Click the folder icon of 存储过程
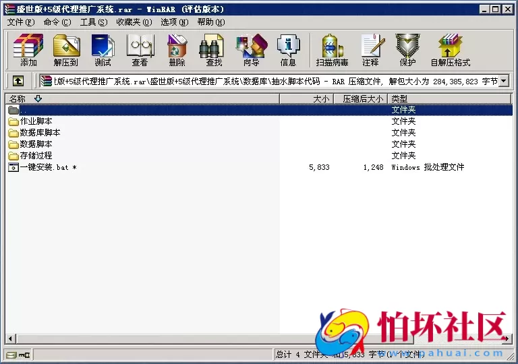518x364 pixels. click(x=13, y=156)
